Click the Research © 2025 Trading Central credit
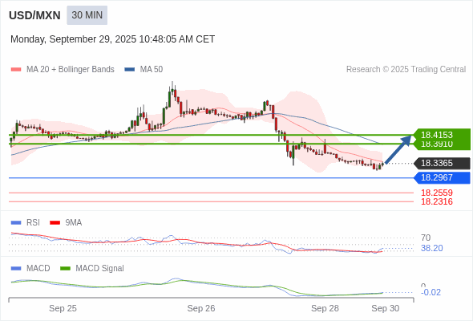 406,70
